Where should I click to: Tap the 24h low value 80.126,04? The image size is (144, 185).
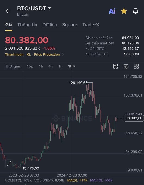tap(130, 43)
